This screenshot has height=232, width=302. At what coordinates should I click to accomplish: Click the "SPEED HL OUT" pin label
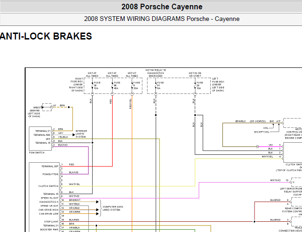49,198
